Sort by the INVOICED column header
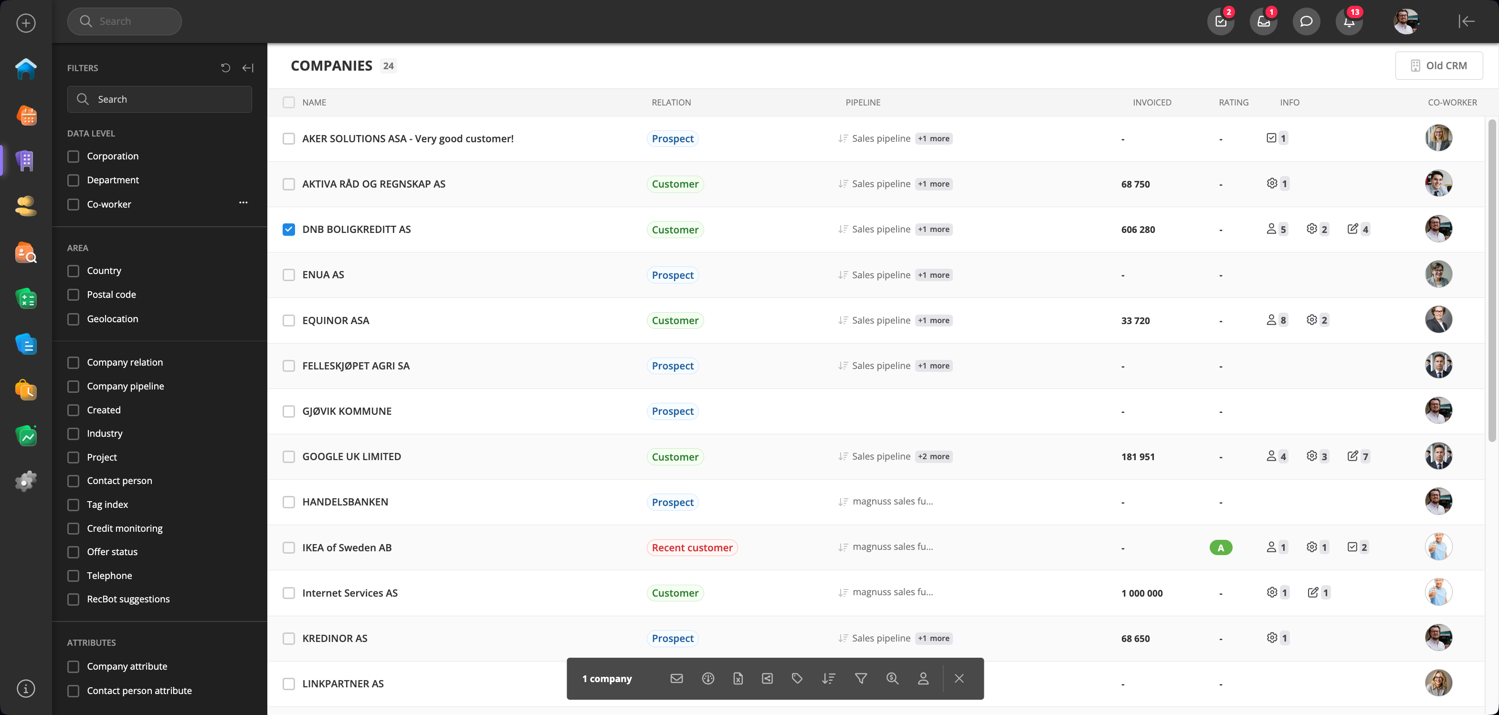1499x715 pixels. (x=1151, y=103)
